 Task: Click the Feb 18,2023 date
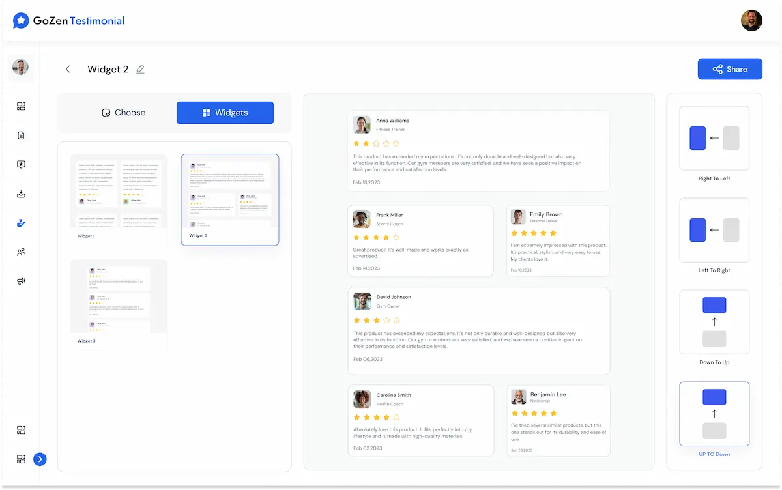coord(366,182)
